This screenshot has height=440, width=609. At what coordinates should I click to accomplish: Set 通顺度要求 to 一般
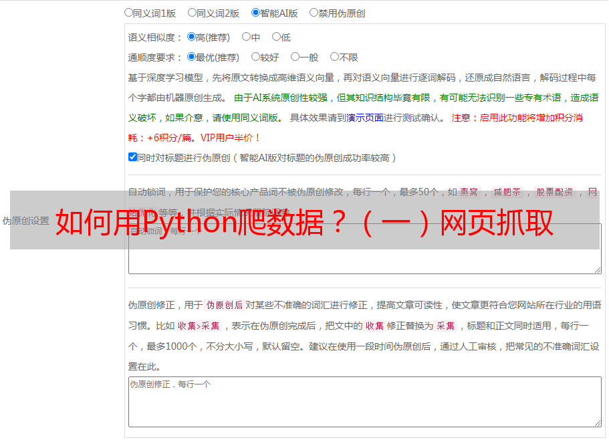[x=295, y=57]
